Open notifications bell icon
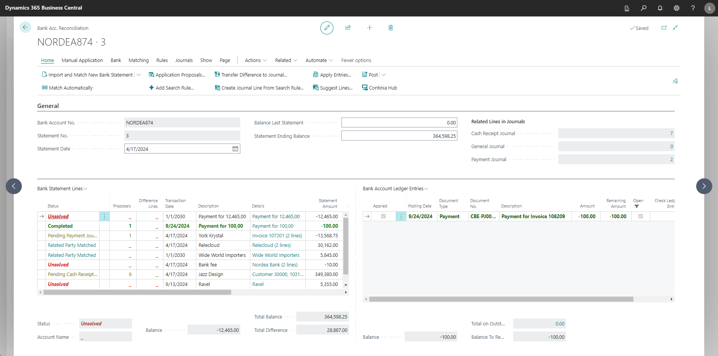The image size is (718, 356). click(x=660, y=8)
